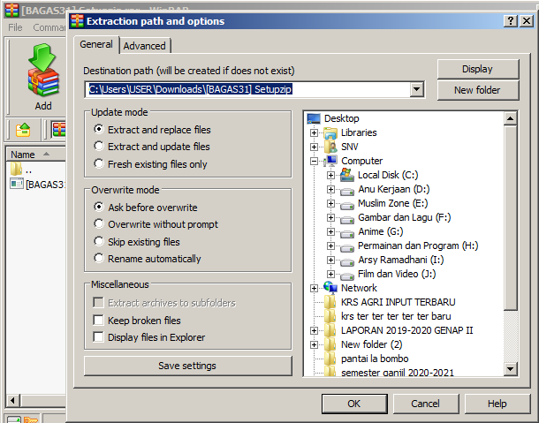This screenshot has height=423, width=539.
Task: Click the LAPORAN 2019-2020 GENAP II folder icon
Action: pyautogui.click(x=330, y=330)
